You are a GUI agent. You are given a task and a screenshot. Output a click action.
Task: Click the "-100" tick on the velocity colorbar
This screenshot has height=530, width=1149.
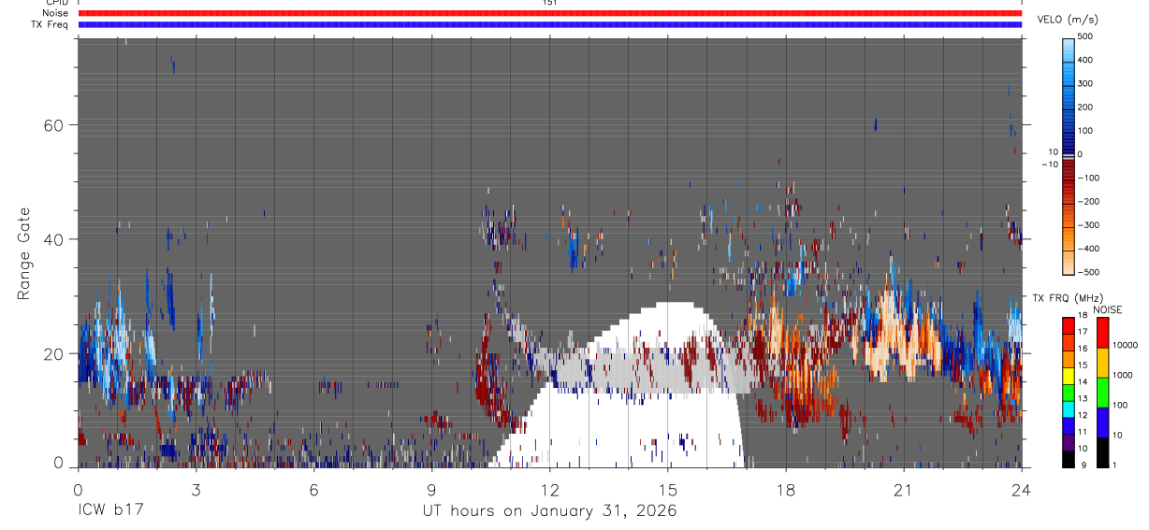pos(1089,178)
